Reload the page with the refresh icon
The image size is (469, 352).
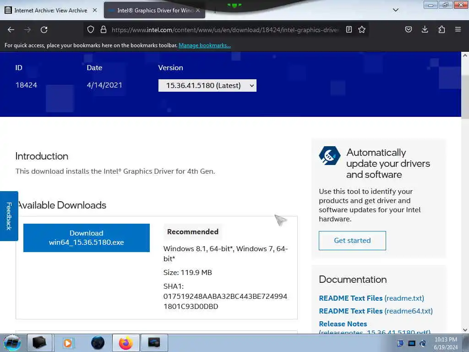(44, 30)
